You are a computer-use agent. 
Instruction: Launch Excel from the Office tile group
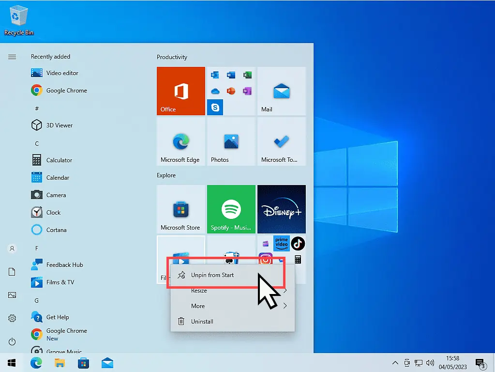(x=247, y=75)
